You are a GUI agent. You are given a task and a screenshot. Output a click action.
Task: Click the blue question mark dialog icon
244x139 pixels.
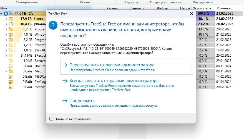53,25
